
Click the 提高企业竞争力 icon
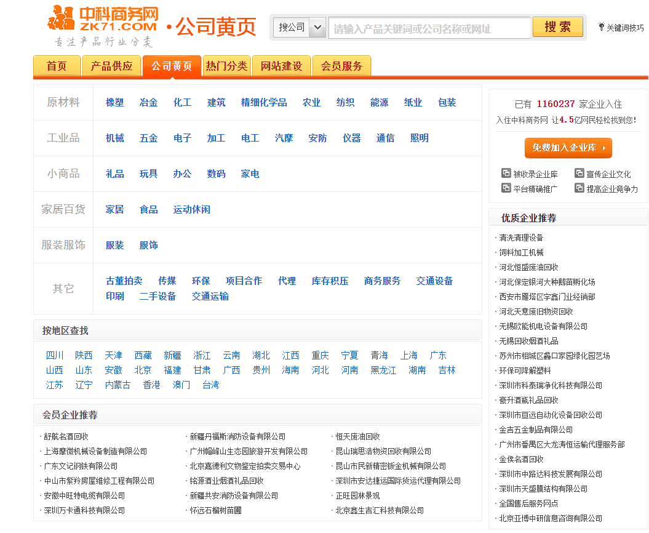[x=579, y=187]
